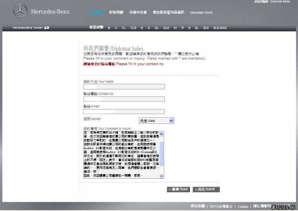
Task: Open the Mercedes World menu
Action: (x=201, y=13)
